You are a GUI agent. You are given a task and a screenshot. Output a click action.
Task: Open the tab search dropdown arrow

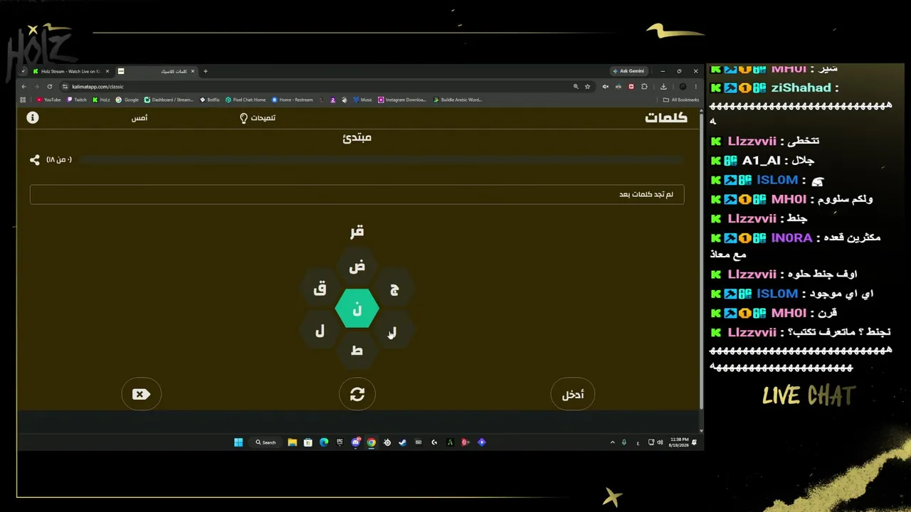coord(23,71)
